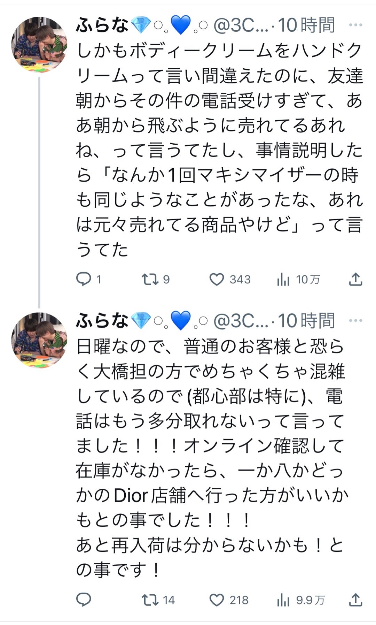Retweet the second tweet with 14 reposts
The height and width of the screenshot is (625, 376).
pyautogui.click(x=150, y=600)
